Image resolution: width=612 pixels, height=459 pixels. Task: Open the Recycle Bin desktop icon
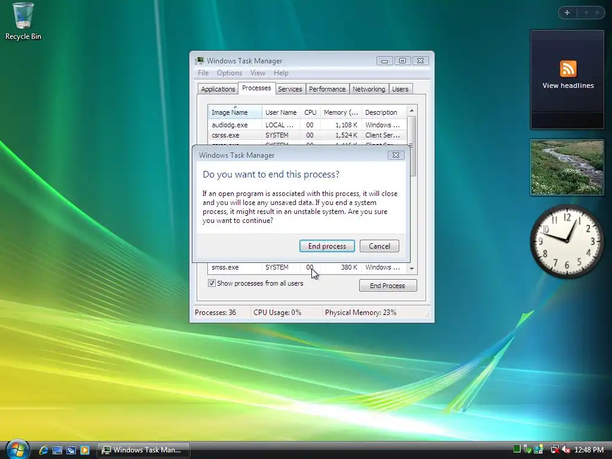click(23, 21)
